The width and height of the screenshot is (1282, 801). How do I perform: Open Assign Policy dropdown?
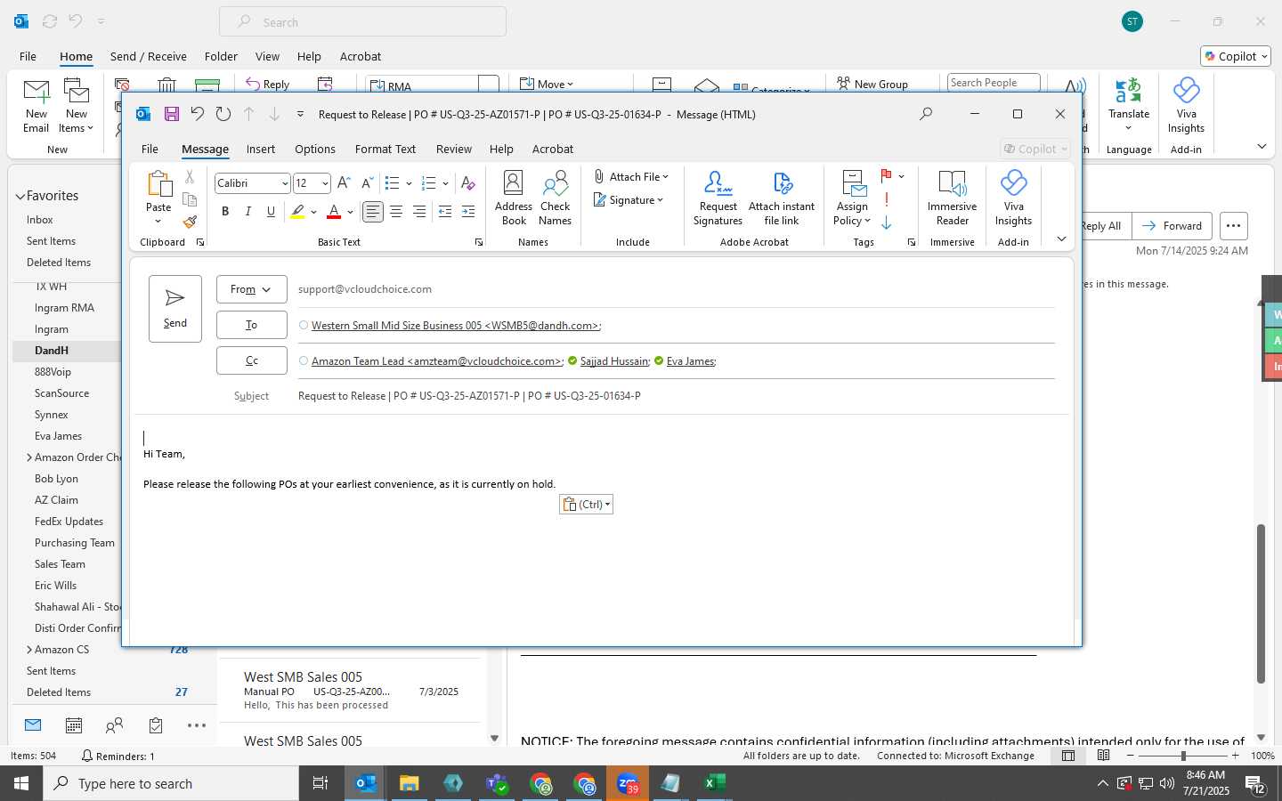click(852, 198)
